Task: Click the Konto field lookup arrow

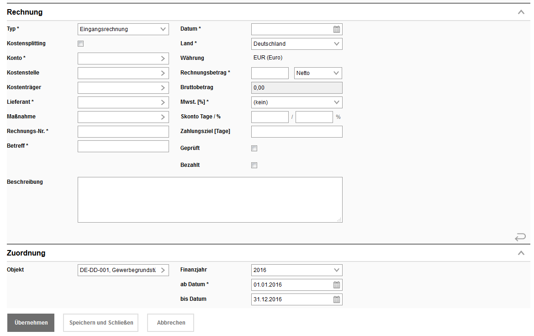Action: (163, 59)
